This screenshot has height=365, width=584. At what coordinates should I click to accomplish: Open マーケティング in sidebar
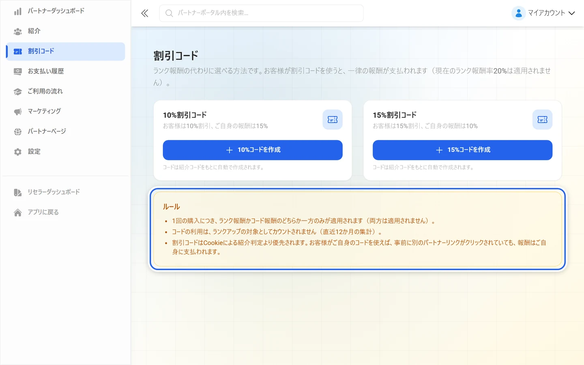pos(65,112)
